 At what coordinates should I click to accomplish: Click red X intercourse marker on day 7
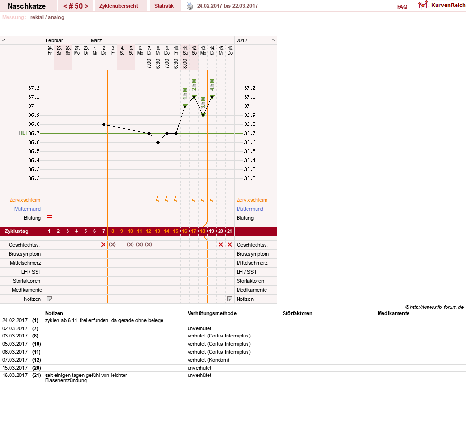pos(104,245)
